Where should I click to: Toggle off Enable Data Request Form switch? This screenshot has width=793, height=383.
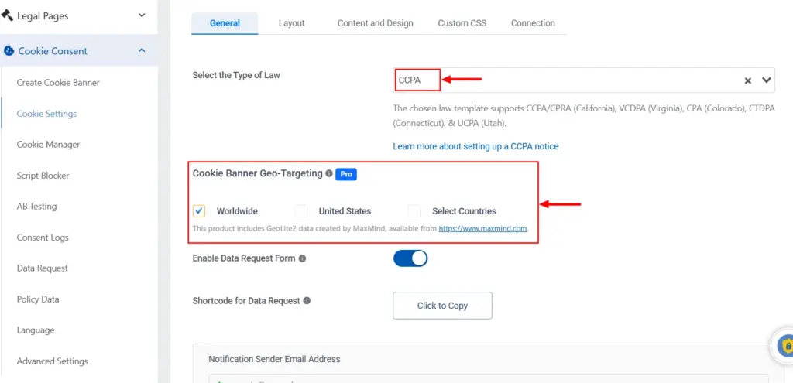coord(410,258)
